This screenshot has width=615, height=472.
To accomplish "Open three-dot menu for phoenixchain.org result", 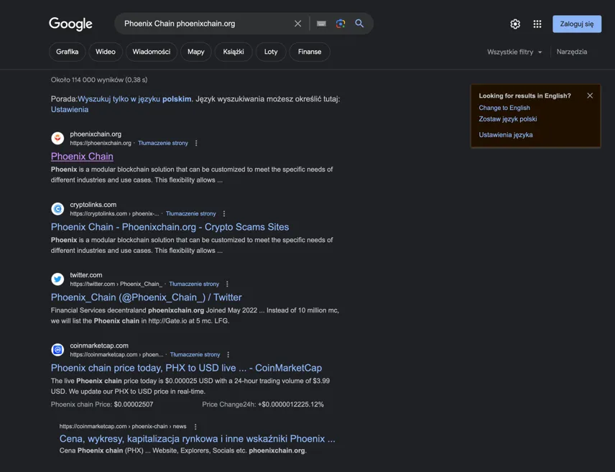I will pos(196,143).
